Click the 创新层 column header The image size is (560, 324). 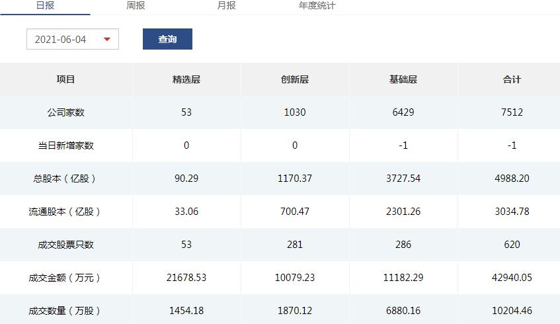[x=295, y=79]
